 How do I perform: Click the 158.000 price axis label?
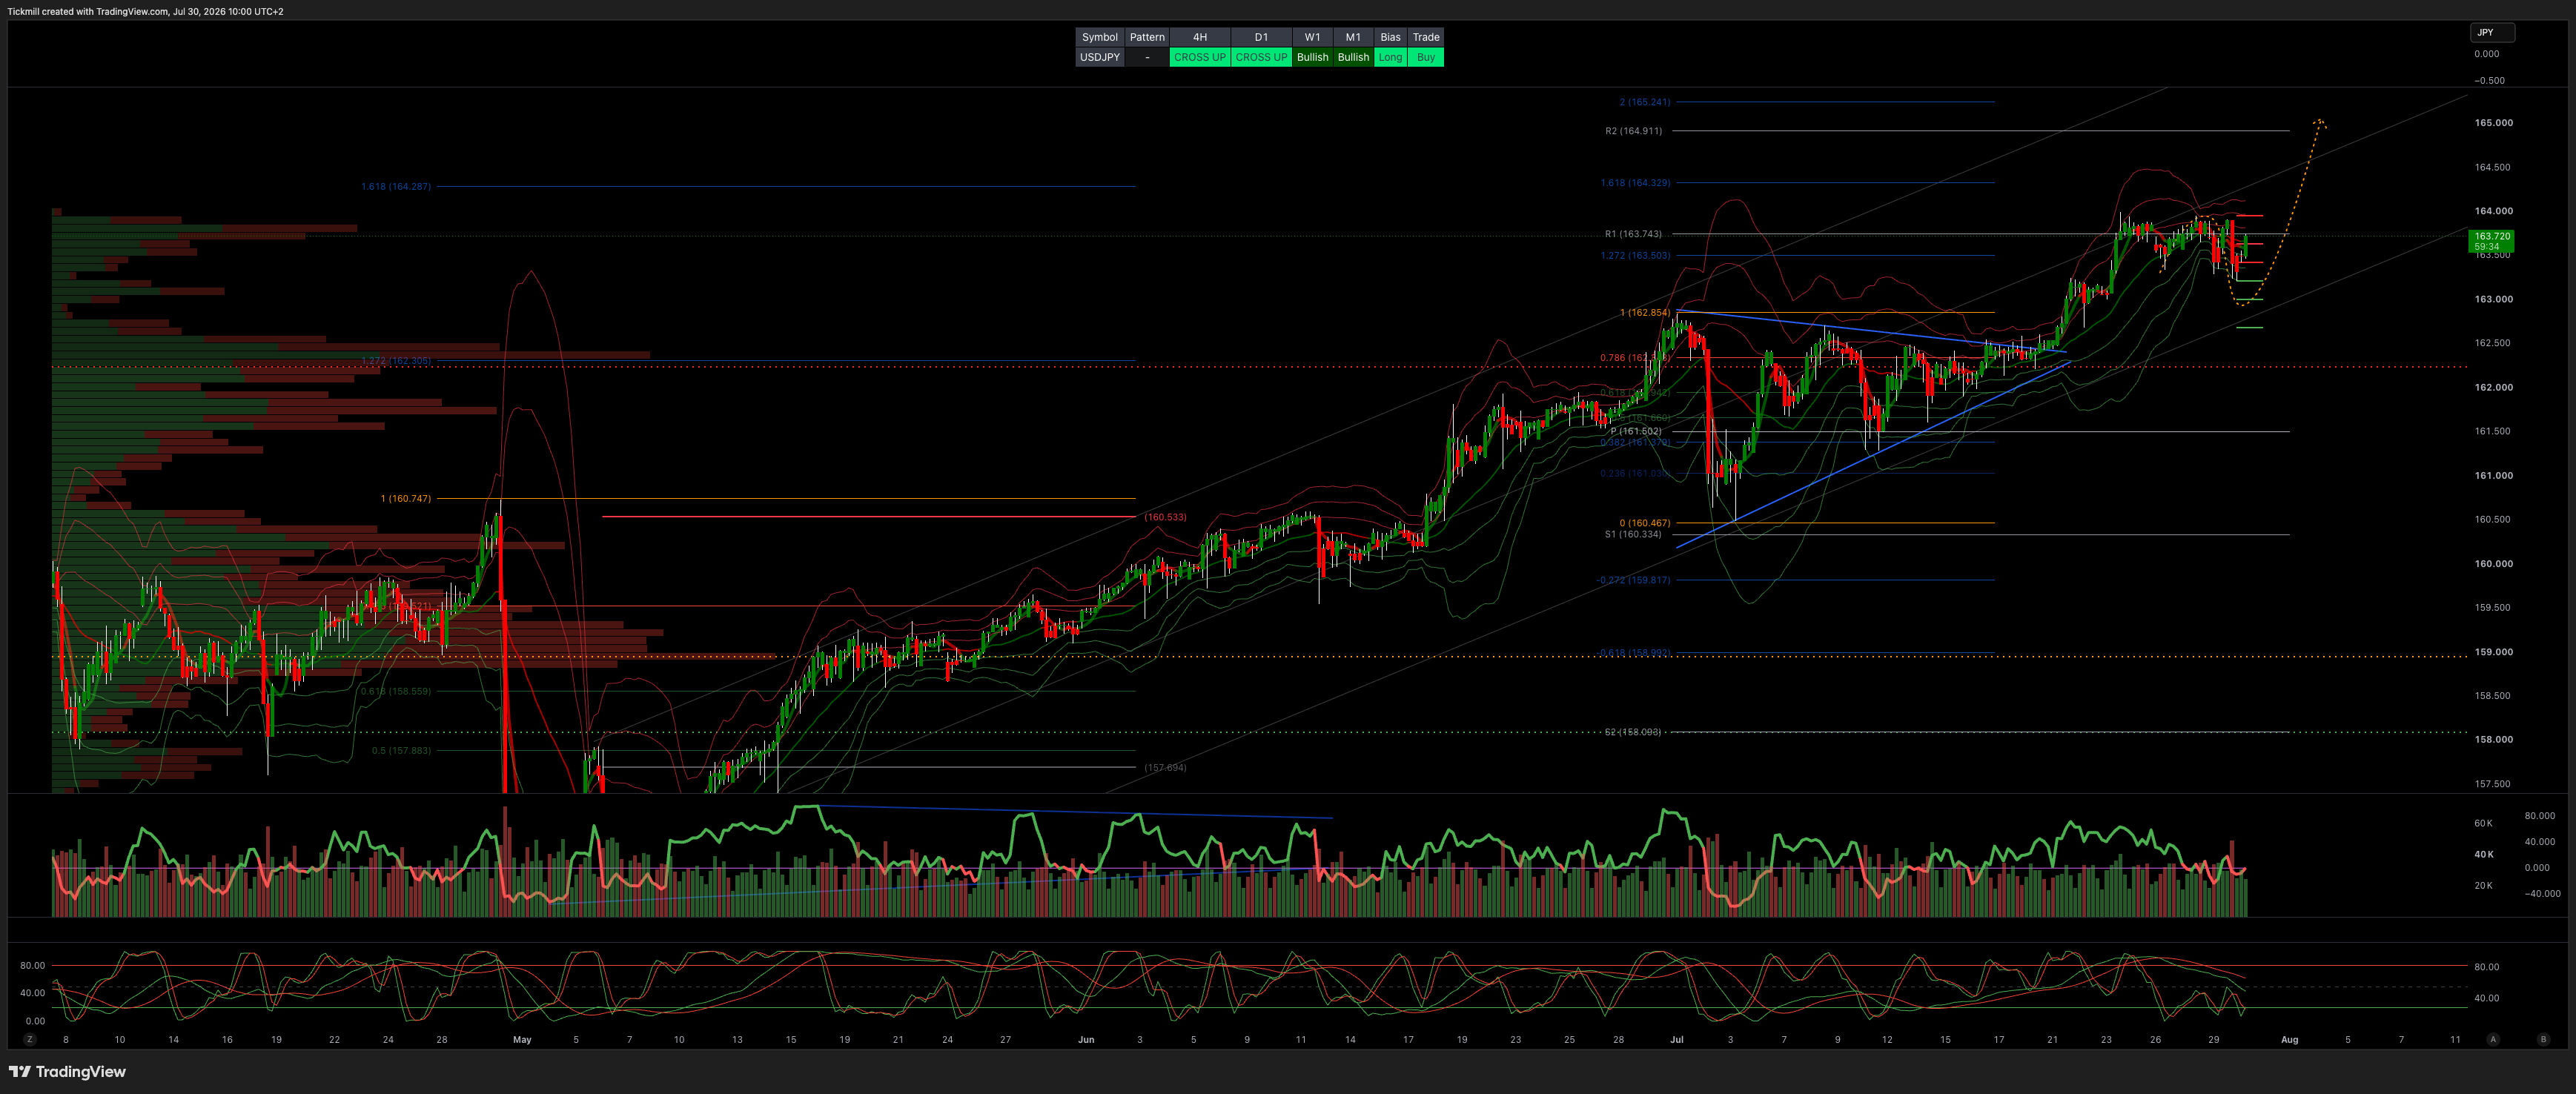pyautogui.click(x=2493, y=739)
